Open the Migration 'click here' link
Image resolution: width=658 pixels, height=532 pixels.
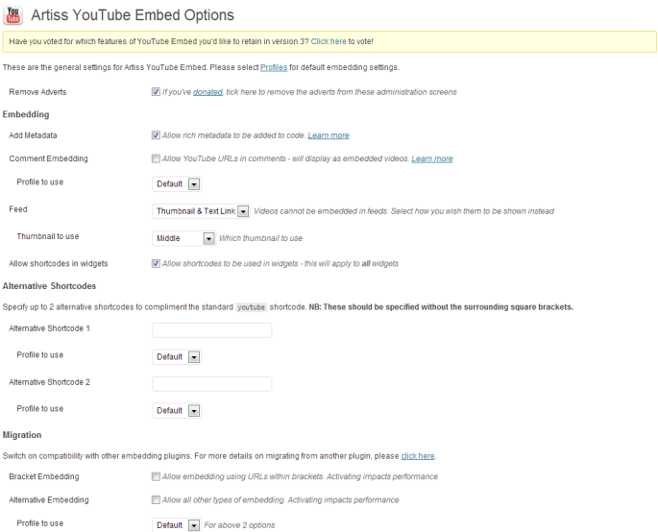418,455
